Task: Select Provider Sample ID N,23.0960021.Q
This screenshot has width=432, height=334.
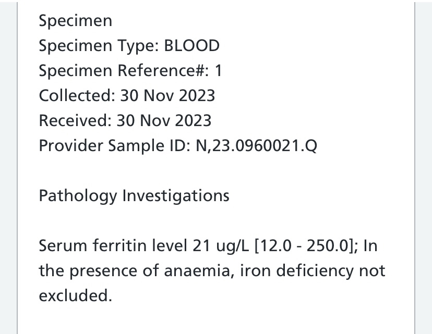Action: [178, 145]
